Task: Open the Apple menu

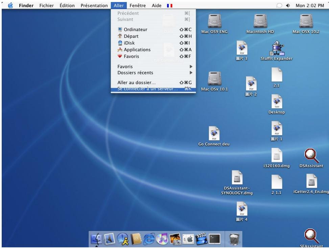Action: 10,5
